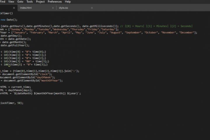Click the "Saturday" string in the array

point(108,29)
